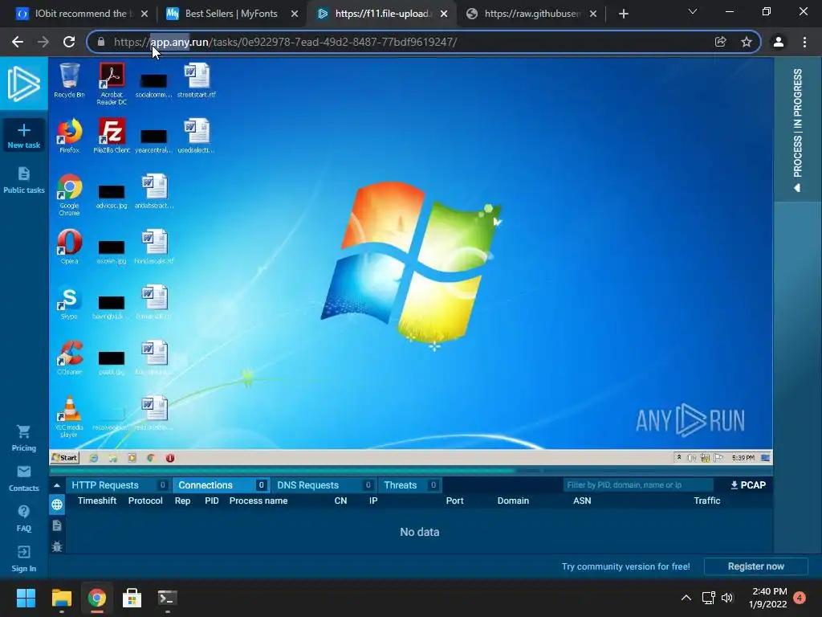This screenshot has height=617, width=822.
Task: Click advicec.jpg file on VM desktop
Action: click(112, 197)
